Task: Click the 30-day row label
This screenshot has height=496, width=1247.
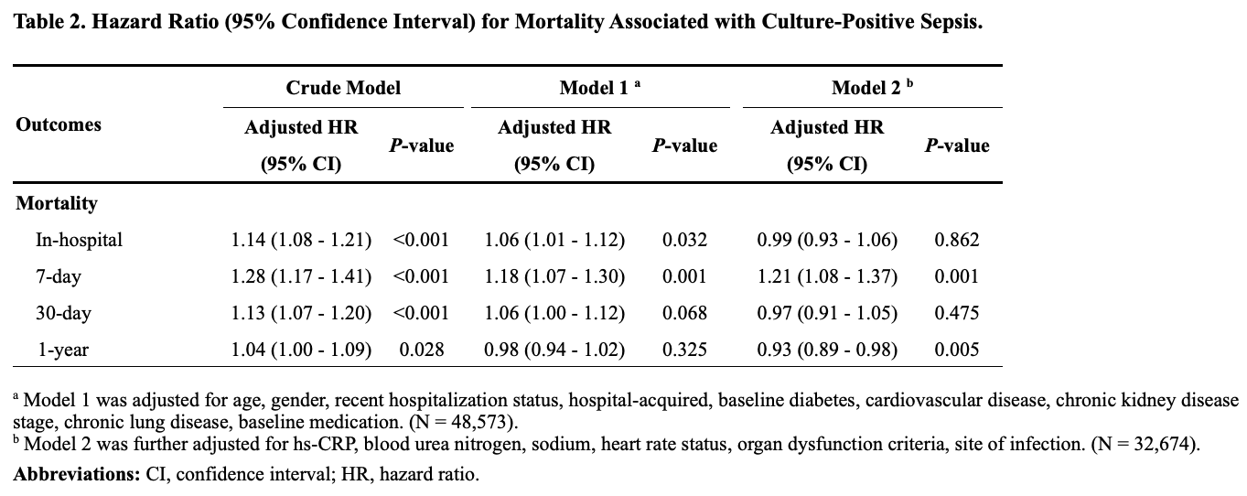Action: click(x=63, y=313)
